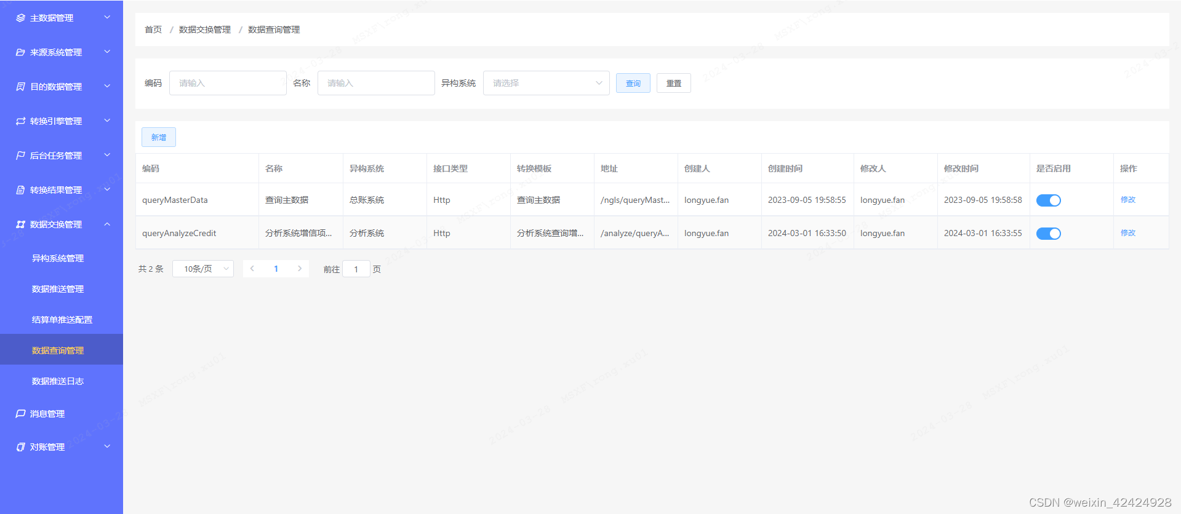This screenshot has width=1181, height=514.
Task: Click the 消息管理 chat bubble icon
Action: coord(20,414)
